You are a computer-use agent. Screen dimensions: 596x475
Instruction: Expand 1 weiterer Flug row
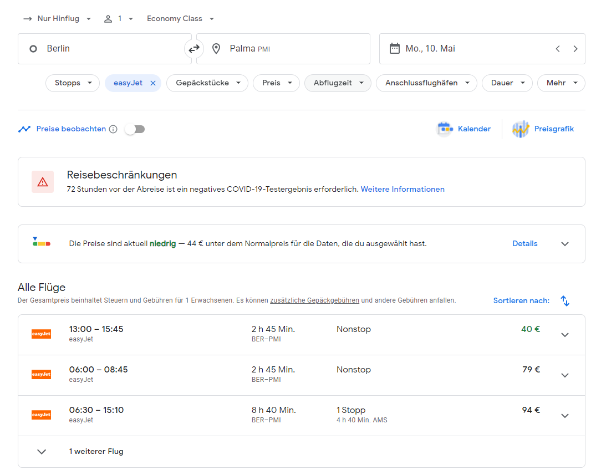pos(302,452)
